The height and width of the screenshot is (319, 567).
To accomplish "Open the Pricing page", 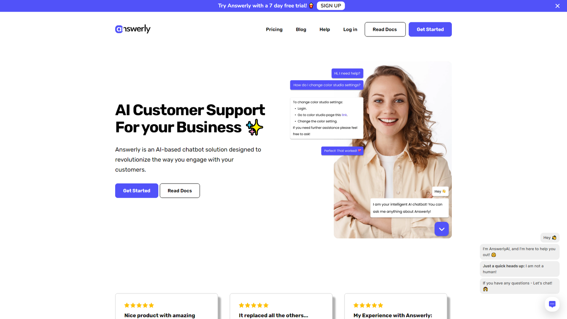I will (274, 29).
